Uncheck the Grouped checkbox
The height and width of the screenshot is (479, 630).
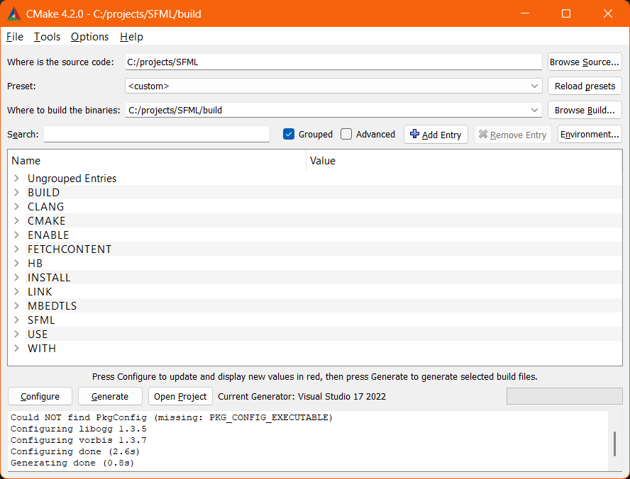pos(289,134)
